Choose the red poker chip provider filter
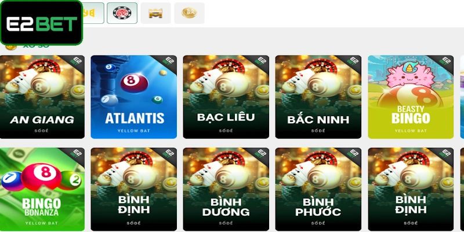The width and height of the screenshot is (464, 232). click(122, 13)
